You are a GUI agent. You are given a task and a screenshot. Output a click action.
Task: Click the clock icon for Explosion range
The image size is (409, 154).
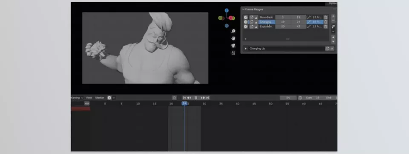[x=246, y=26]
